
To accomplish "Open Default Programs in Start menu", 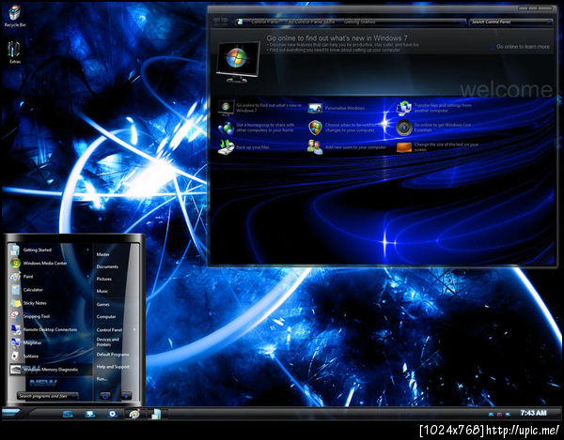I will (113, 355).
